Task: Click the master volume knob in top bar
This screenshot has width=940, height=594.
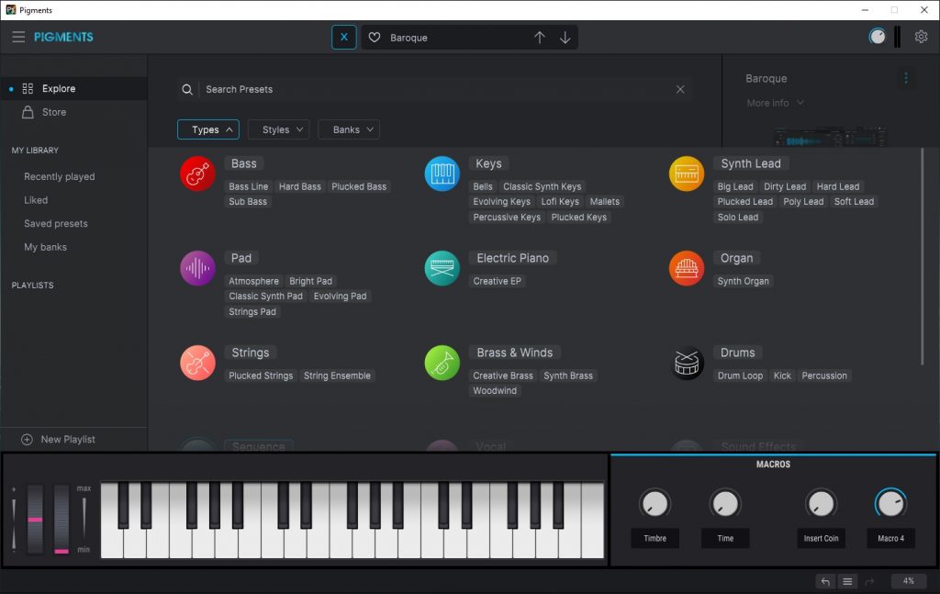Action: [x=877, y=37]
